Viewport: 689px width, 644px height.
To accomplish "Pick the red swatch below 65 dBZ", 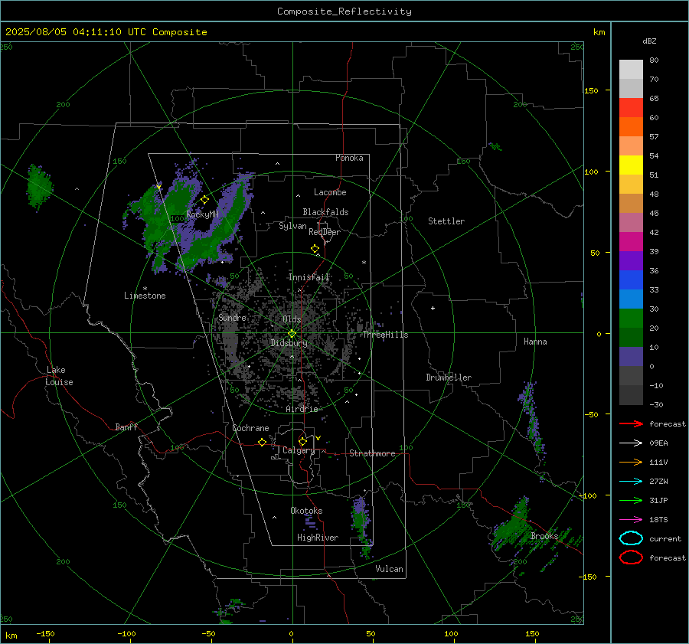I will [x=631, y=107].
